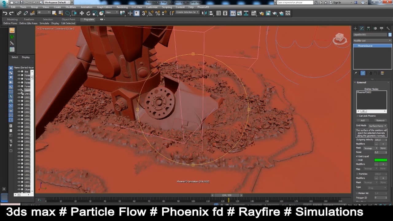This screenshot has height=221, width=393.
Task: Toggle the Angle Snap icon
Action: point(151,13)
